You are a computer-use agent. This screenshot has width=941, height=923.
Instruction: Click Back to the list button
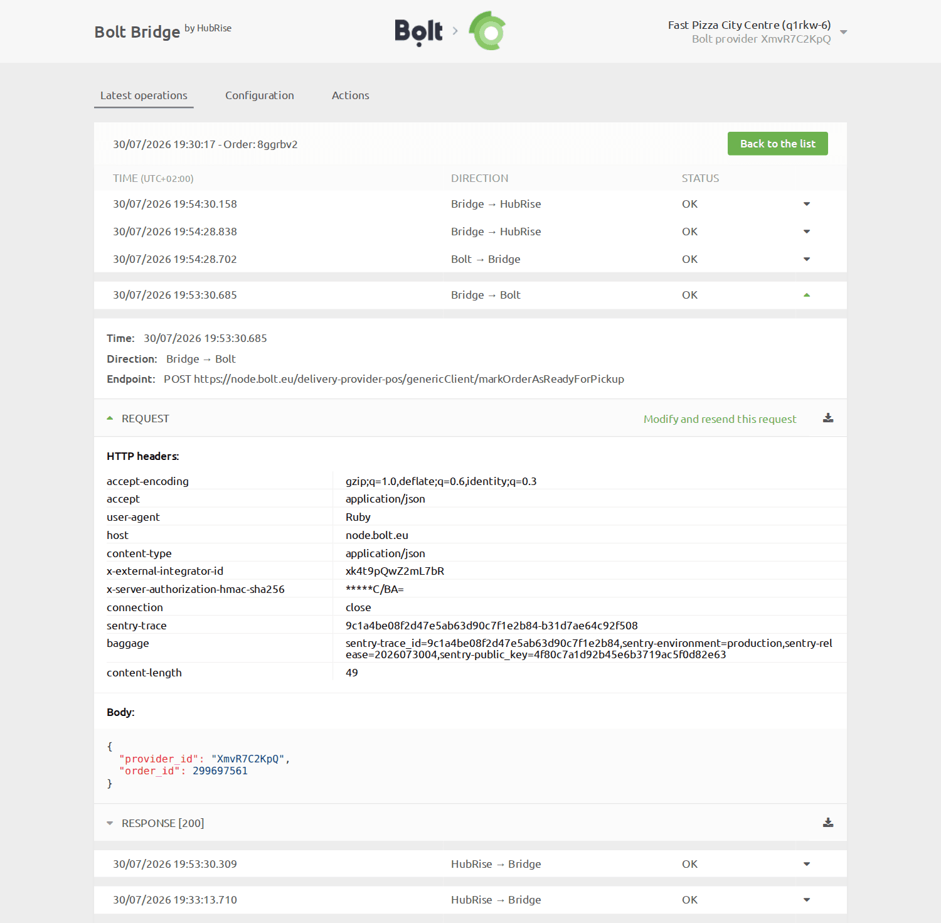pos(778,144)
